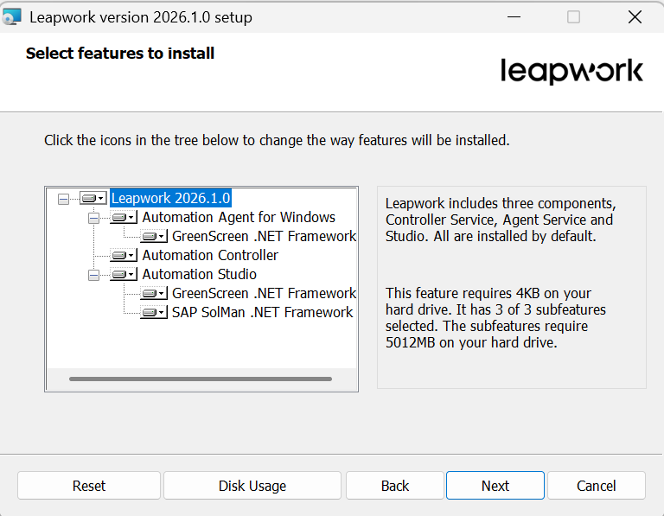Click the installer icon in the title bar
The height and width of the screenshot is (516, 664).
tap(11, 17)
